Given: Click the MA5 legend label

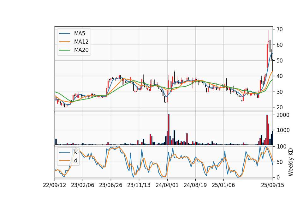Looking at the screenshot, I should point(80,33).
